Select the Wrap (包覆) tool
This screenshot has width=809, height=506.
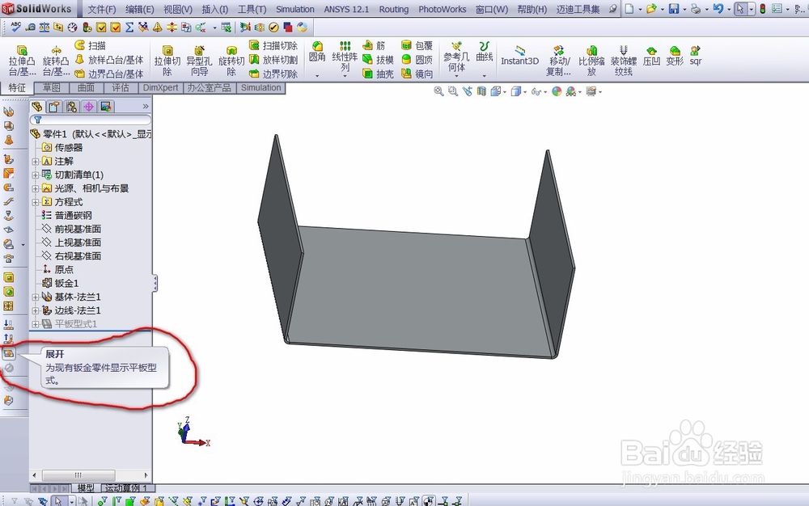pos(417,45)
